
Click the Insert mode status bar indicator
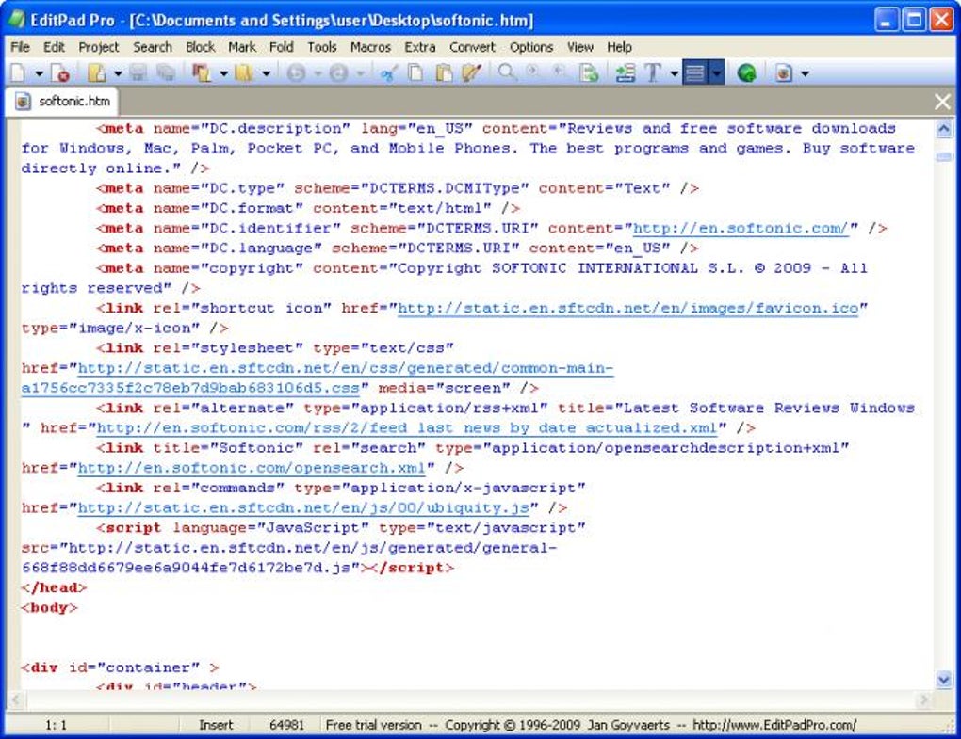[216, 725]
